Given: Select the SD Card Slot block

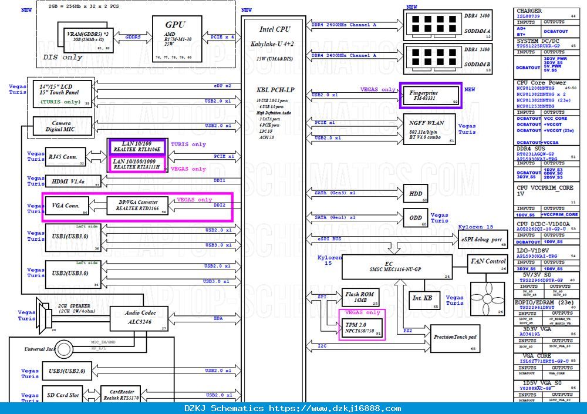Looking at the screenshot, I should [63, 395].
